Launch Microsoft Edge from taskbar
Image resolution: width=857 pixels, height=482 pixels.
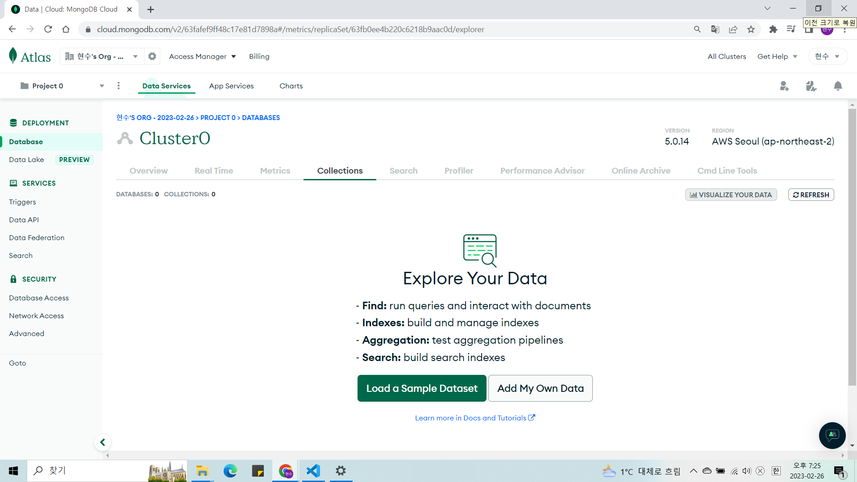click(230, 471)
